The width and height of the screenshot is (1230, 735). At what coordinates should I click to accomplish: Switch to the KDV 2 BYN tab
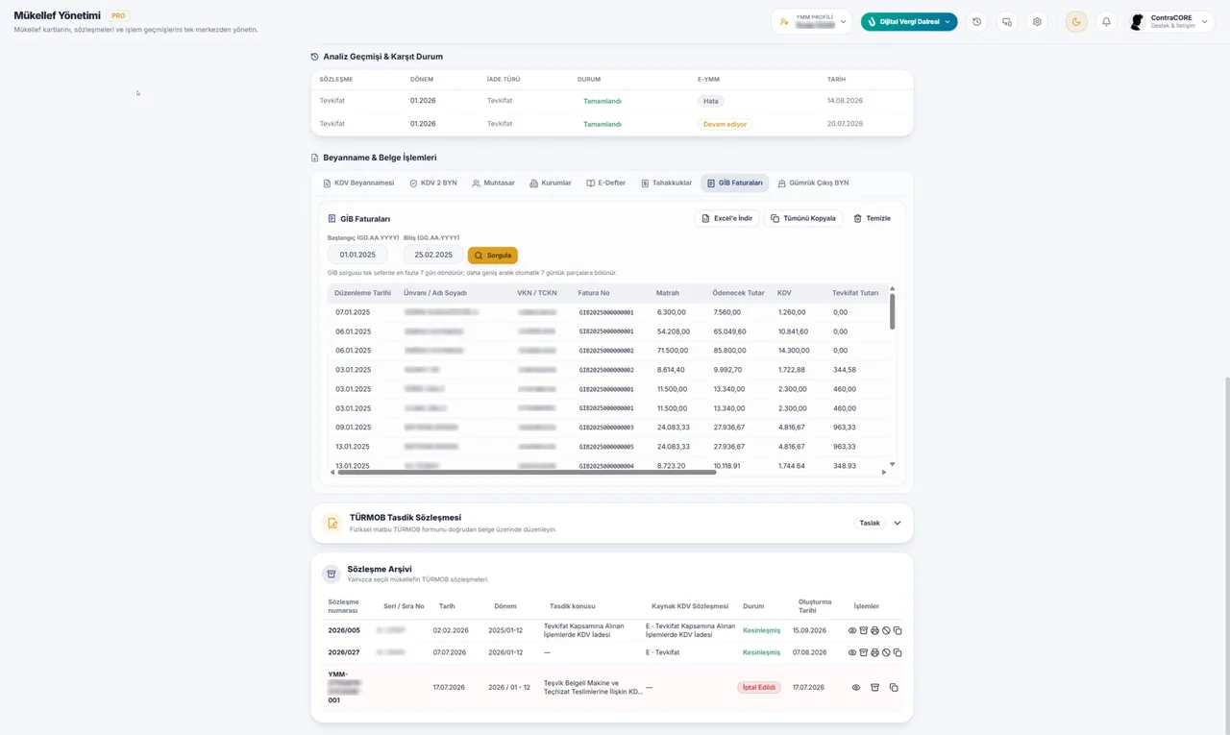(433, 183)
